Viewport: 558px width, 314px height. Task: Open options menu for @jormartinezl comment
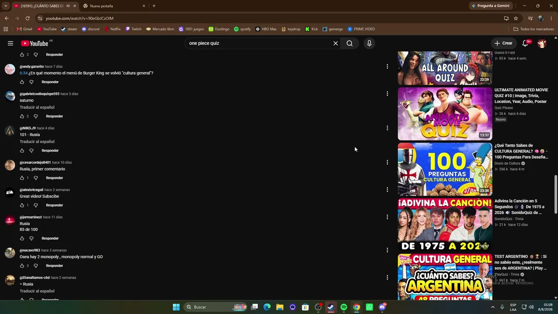point(387,217)
